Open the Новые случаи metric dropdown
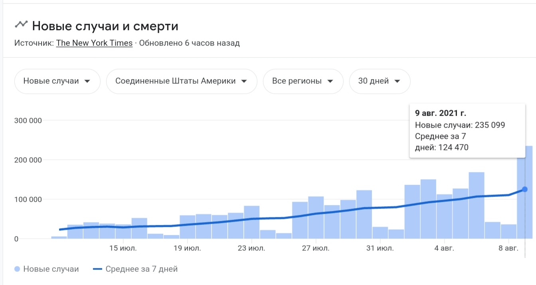This screenshot has height=285, width=536. click(57, 81)
